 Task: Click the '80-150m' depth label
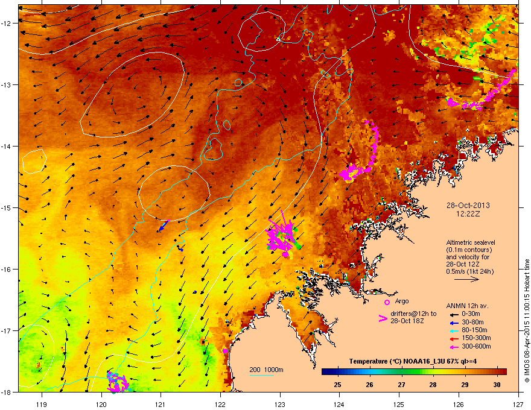point(474,330)
